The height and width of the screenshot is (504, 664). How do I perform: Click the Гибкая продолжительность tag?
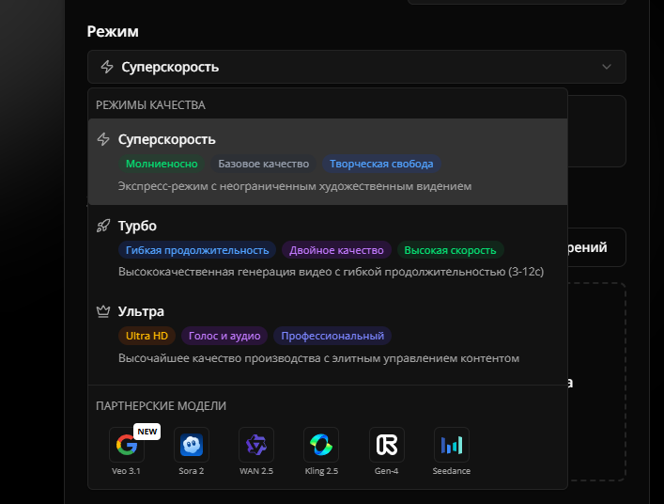click(197, 250)
